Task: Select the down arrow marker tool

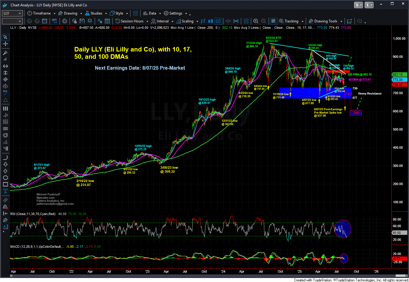Action: [x=5, y=164]
